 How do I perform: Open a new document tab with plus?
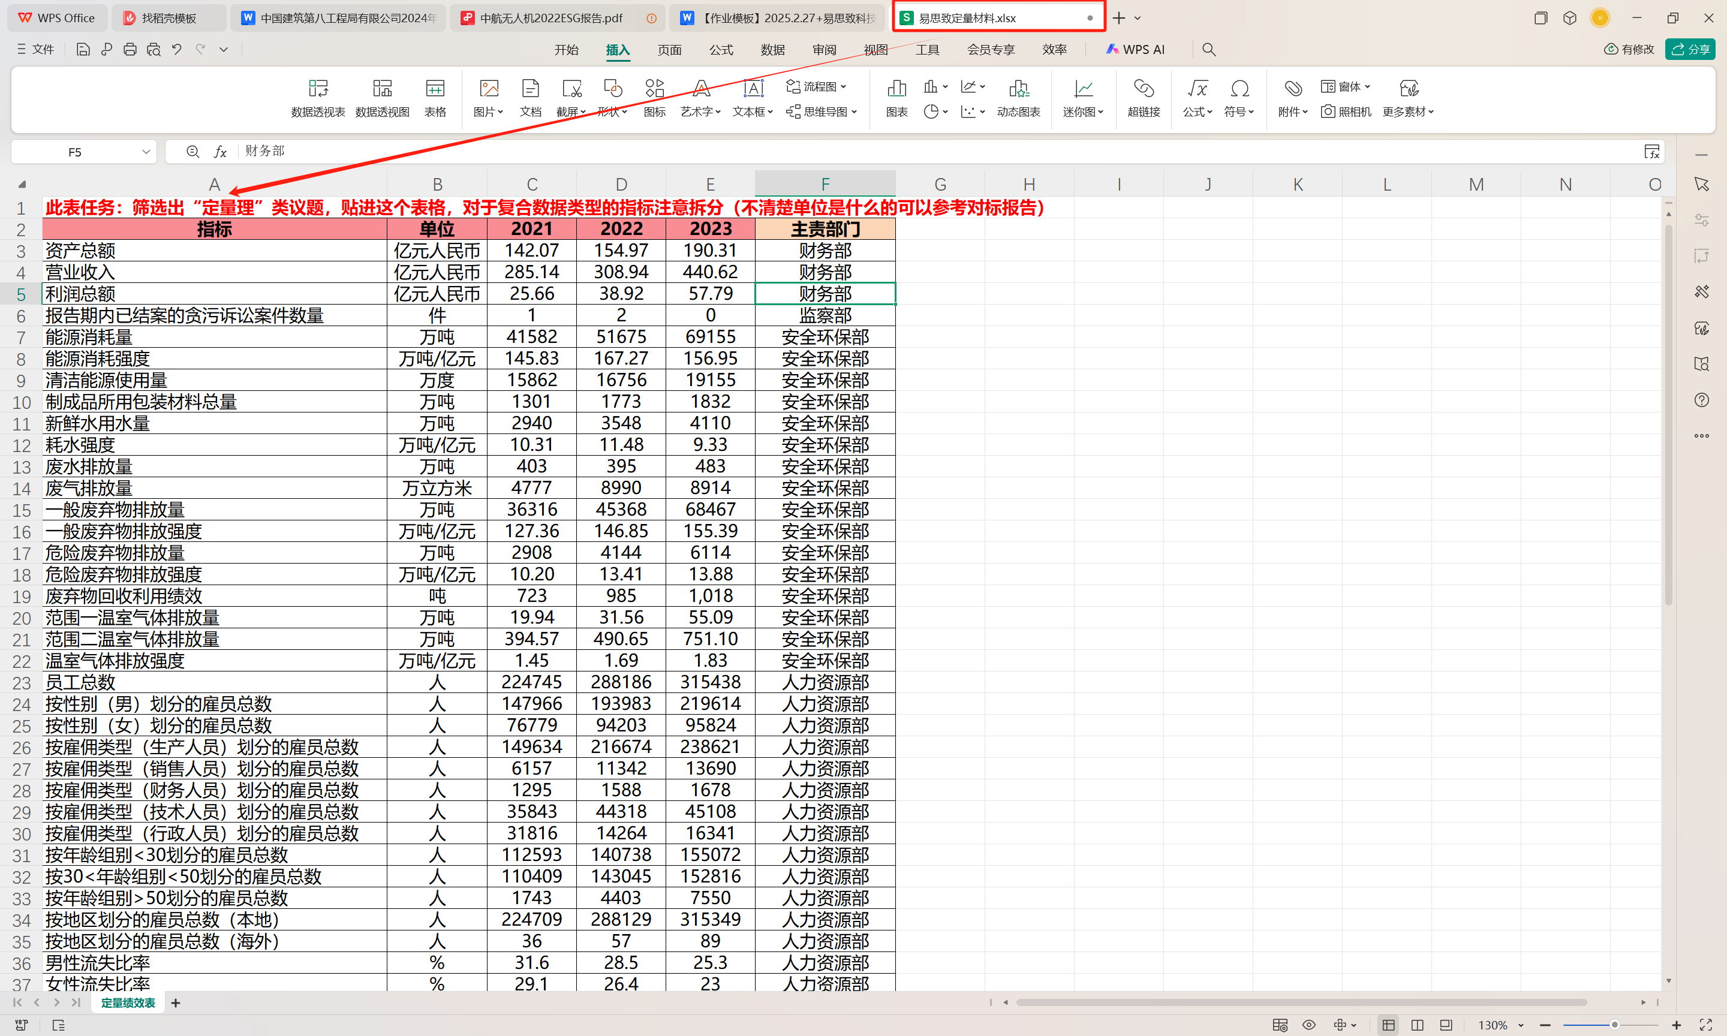(x=1119, y=18)
